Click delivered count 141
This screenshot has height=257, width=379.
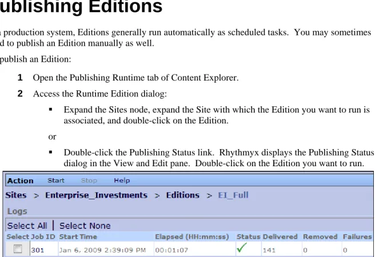point(269,250)
